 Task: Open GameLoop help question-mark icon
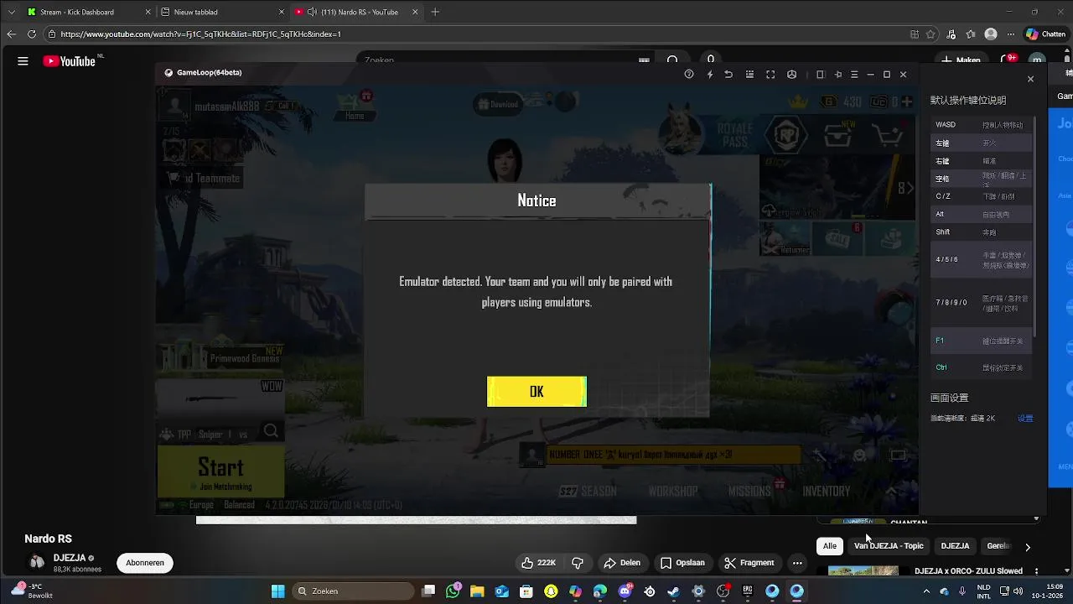pyautogui.click(x=689, y=75)
